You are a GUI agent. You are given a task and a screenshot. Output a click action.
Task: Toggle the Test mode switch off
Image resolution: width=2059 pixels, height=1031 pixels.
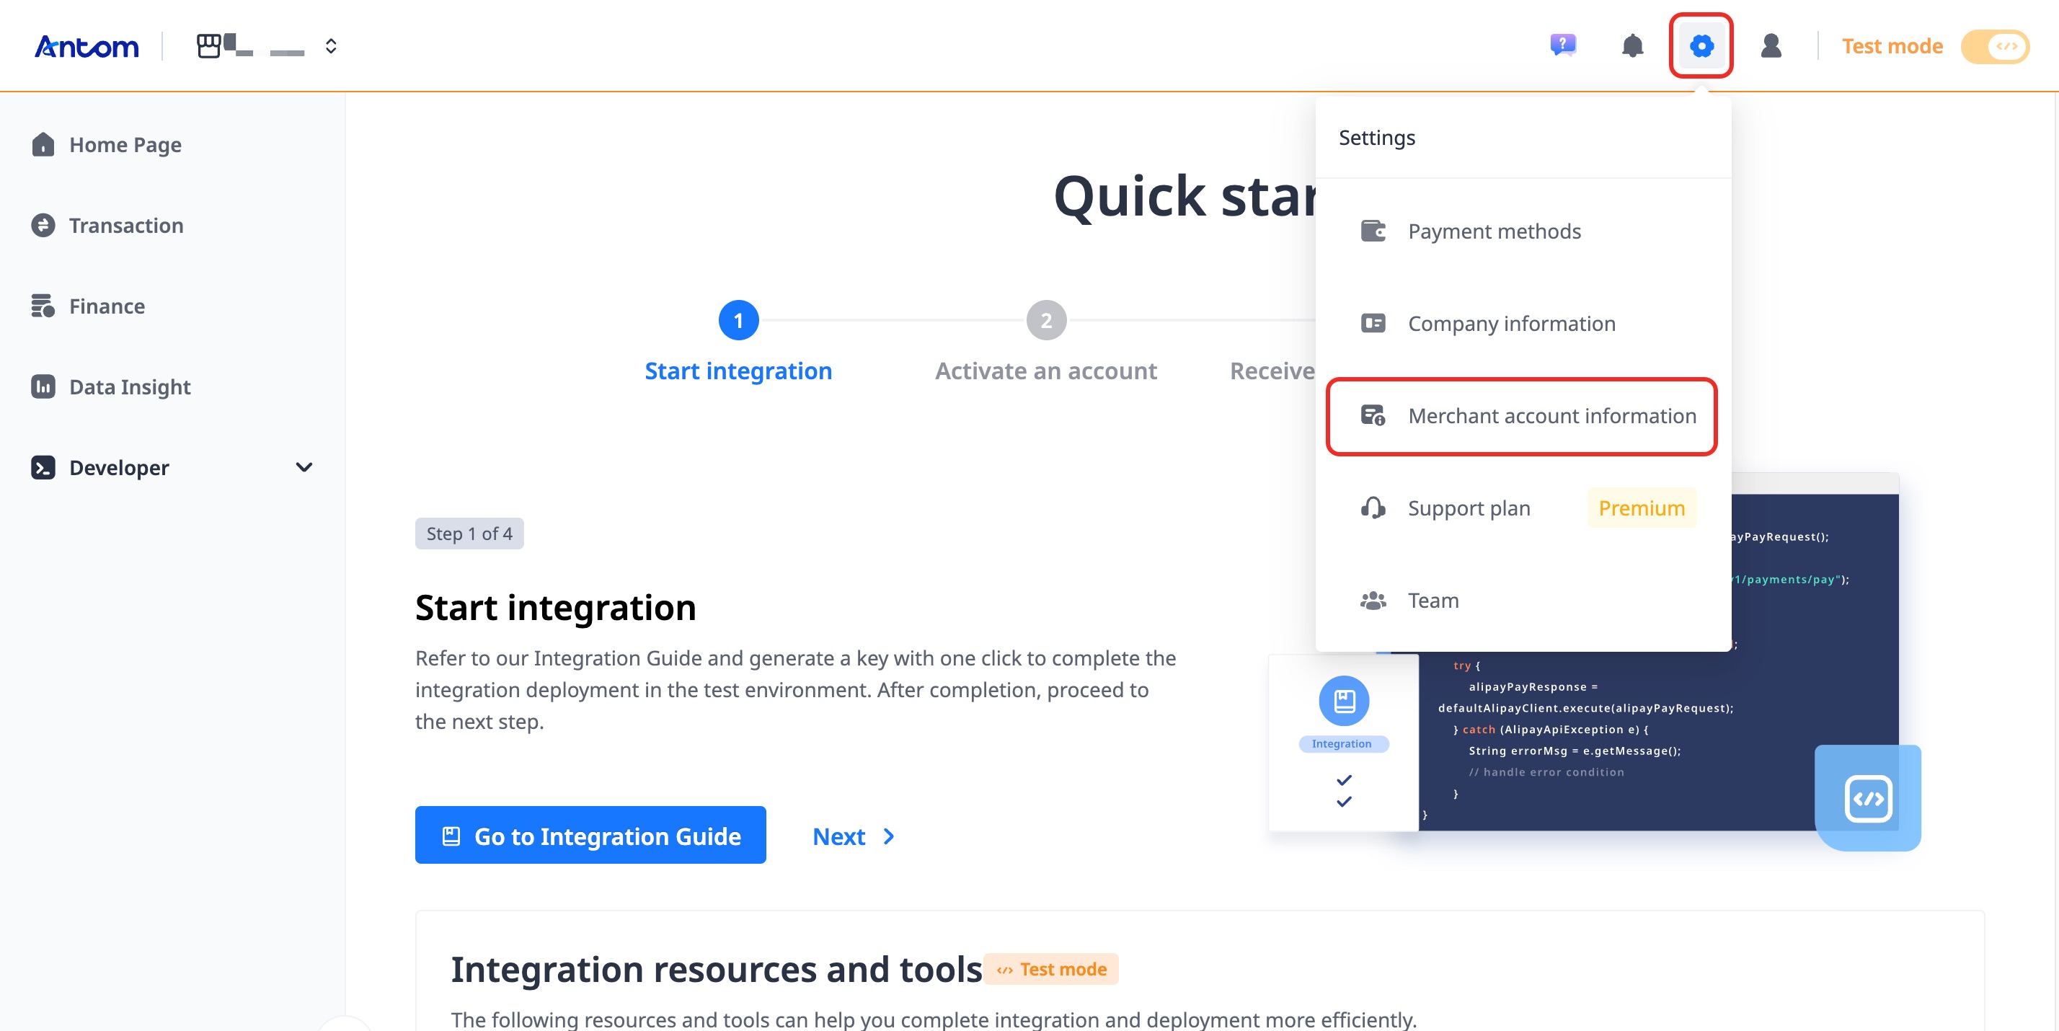pos(1995,46)
